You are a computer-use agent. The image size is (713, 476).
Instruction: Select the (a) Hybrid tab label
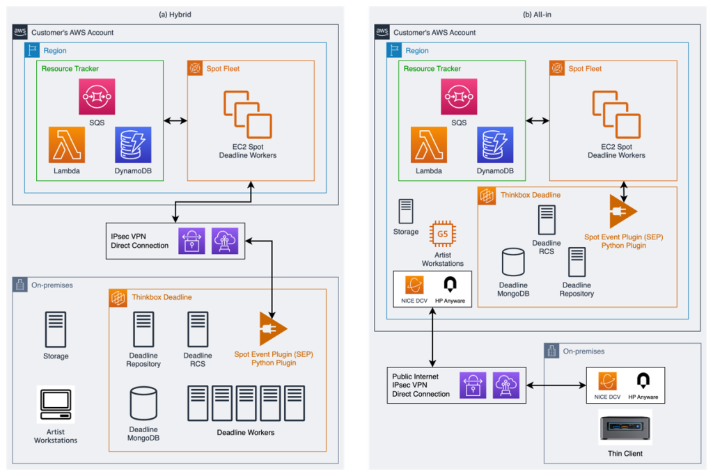175,14
